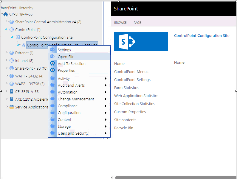Click the gear icon beside Properties
This screenshot has width=237, height=179.
click(x=52, y=71)
